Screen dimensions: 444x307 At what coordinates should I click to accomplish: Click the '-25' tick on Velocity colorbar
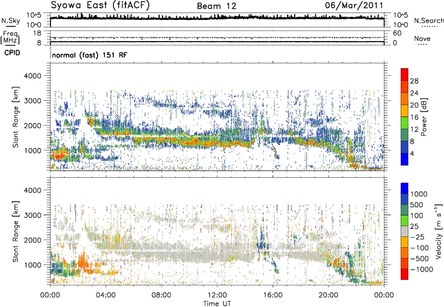(x=418, y=237)
